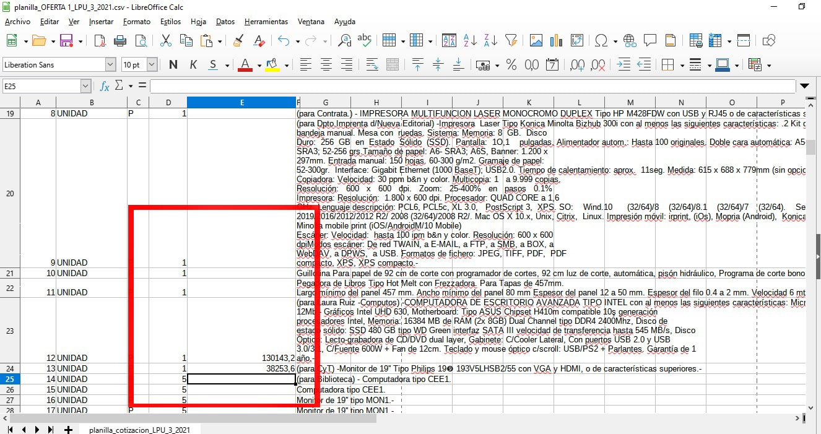Define print area icon

click(x=695, y=41)
